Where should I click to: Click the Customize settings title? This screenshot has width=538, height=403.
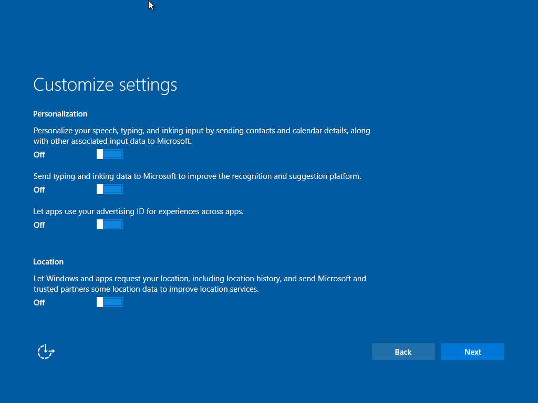[x=105, y=85]
